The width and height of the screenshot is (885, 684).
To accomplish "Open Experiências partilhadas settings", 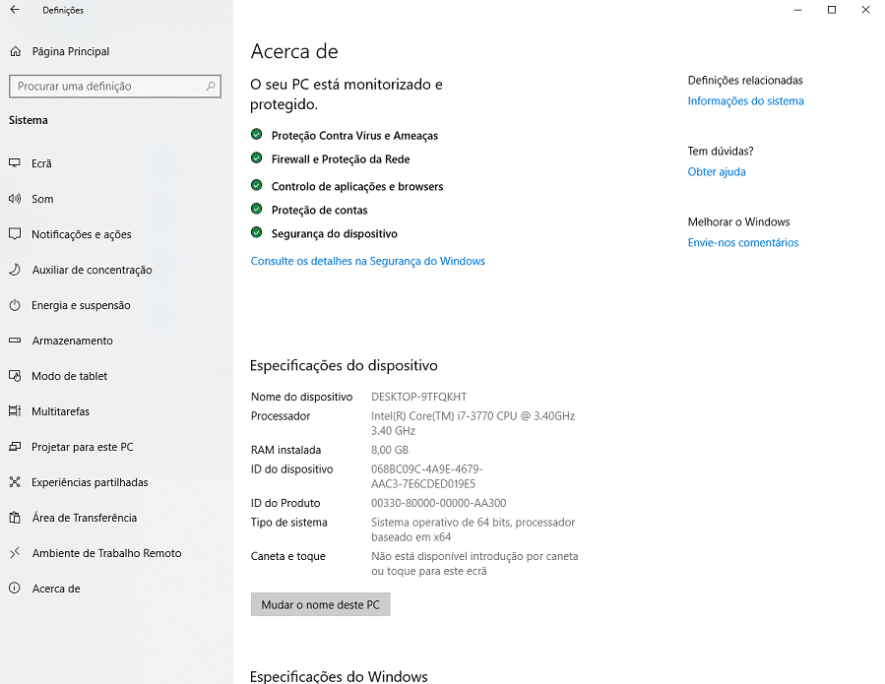I will coord(90,482).
